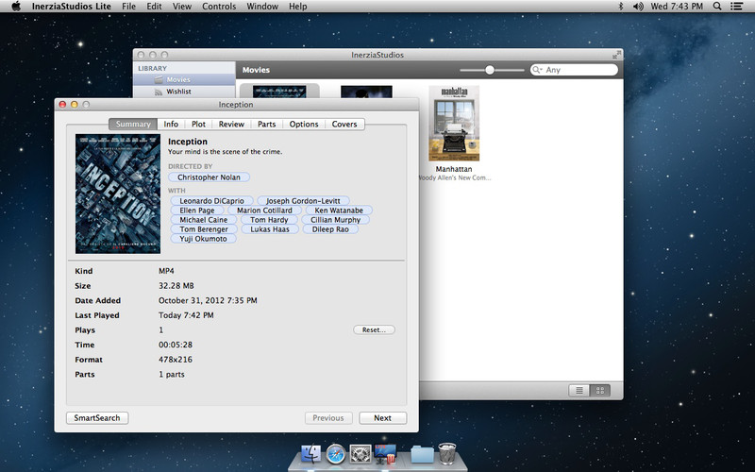755x472 pixels.
Task: Open System Preferences gear in Dock
Action: [x=361, y=454]
